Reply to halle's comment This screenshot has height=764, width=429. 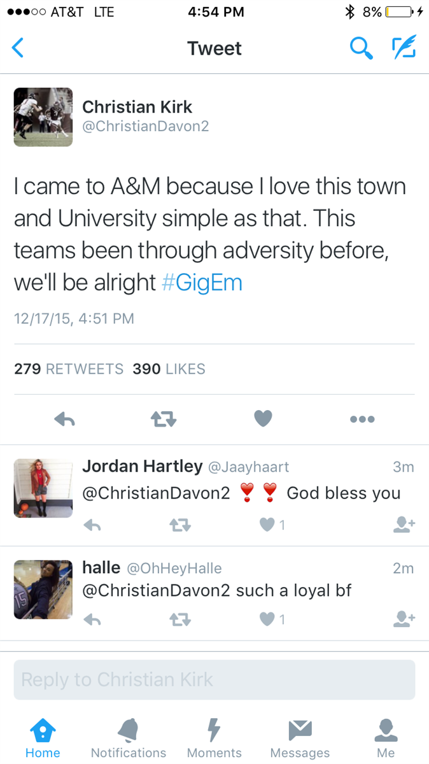93,619
